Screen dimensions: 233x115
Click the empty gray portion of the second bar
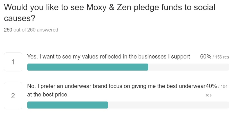(169, 105)
